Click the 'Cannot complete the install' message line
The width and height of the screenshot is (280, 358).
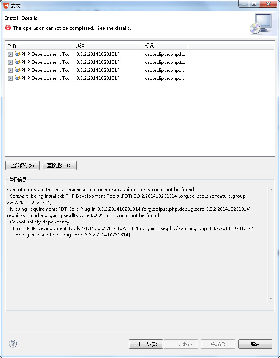coord(101,190)
